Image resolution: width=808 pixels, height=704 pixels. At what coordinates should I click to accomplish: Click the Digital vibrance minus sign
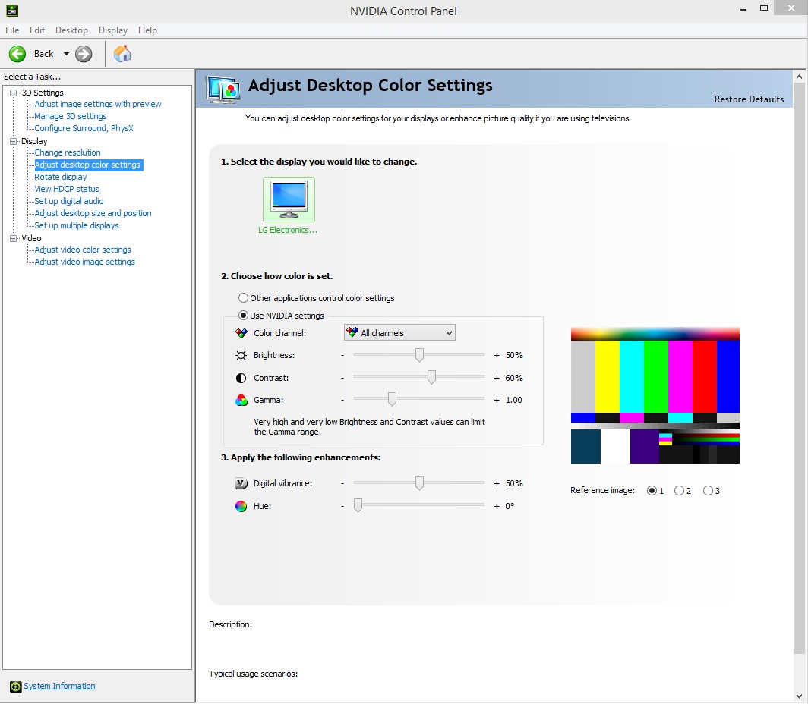342,484
